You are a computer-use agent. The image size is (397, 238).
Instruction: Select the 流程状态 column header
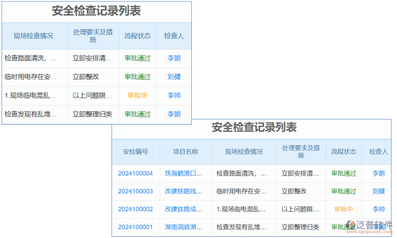pyautogui.click(x=343, y=152)
